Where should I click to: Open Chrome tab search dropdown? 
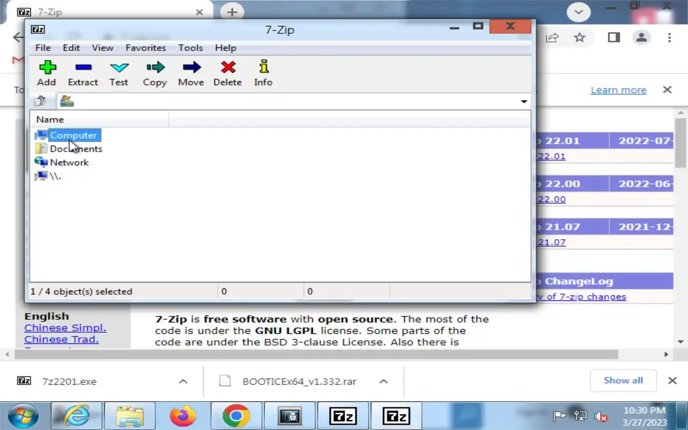[579, 12]
